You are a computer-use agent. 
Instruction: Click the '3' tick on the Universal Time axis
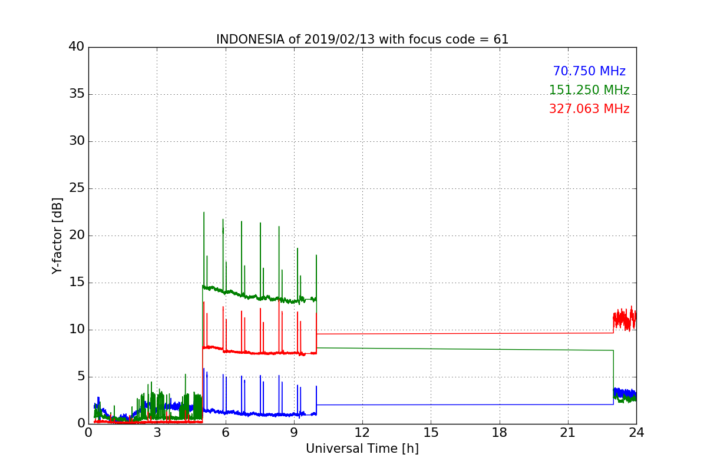[157, 433]
